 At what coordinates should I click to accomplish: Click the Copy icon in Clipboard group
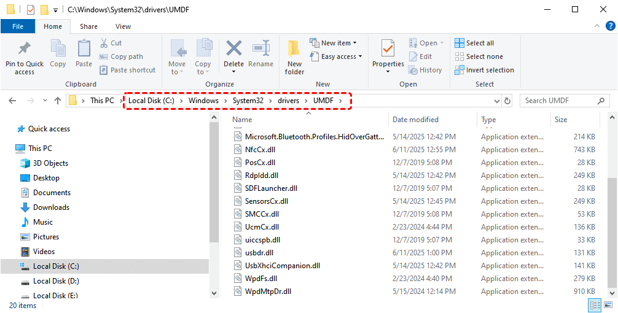58,50
